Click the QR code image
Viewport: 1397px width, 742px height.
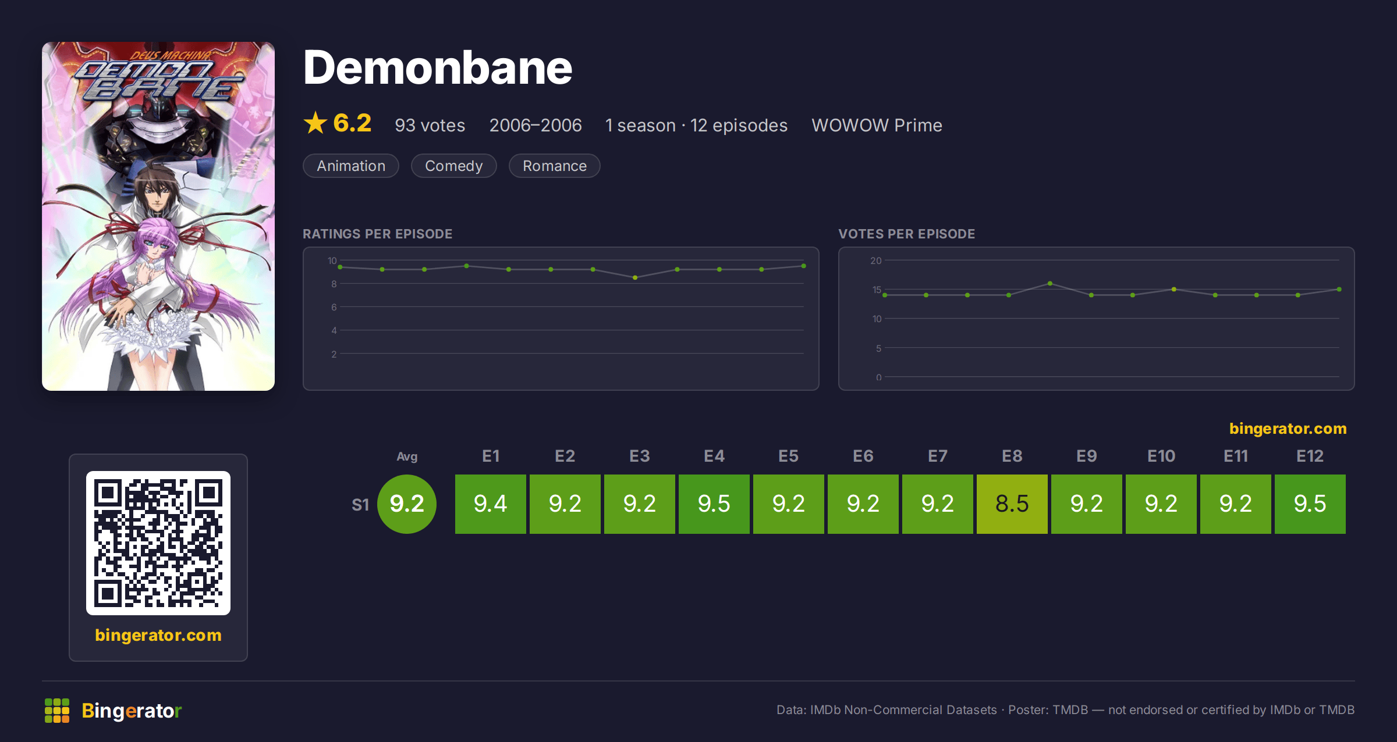[x=158, y=543]
